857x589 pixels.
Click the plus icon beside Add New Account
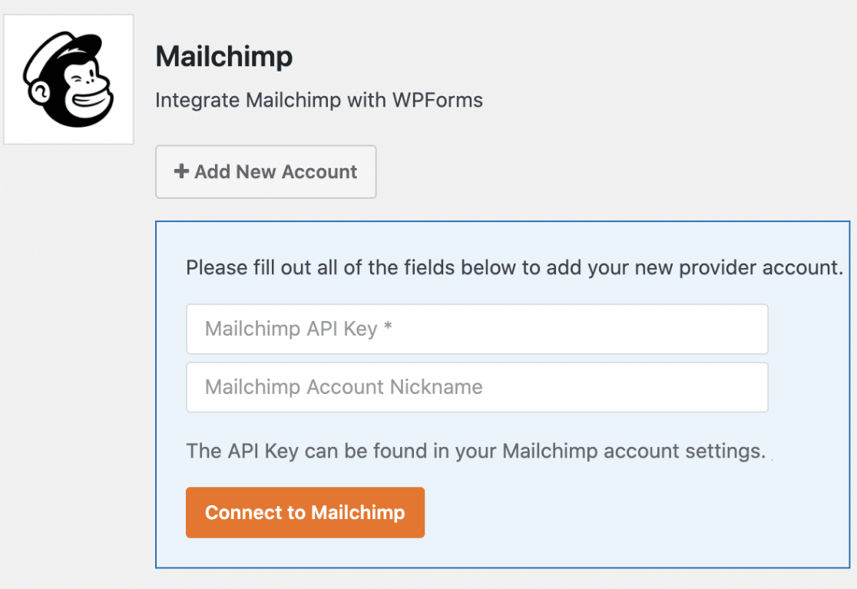[181, 171]
